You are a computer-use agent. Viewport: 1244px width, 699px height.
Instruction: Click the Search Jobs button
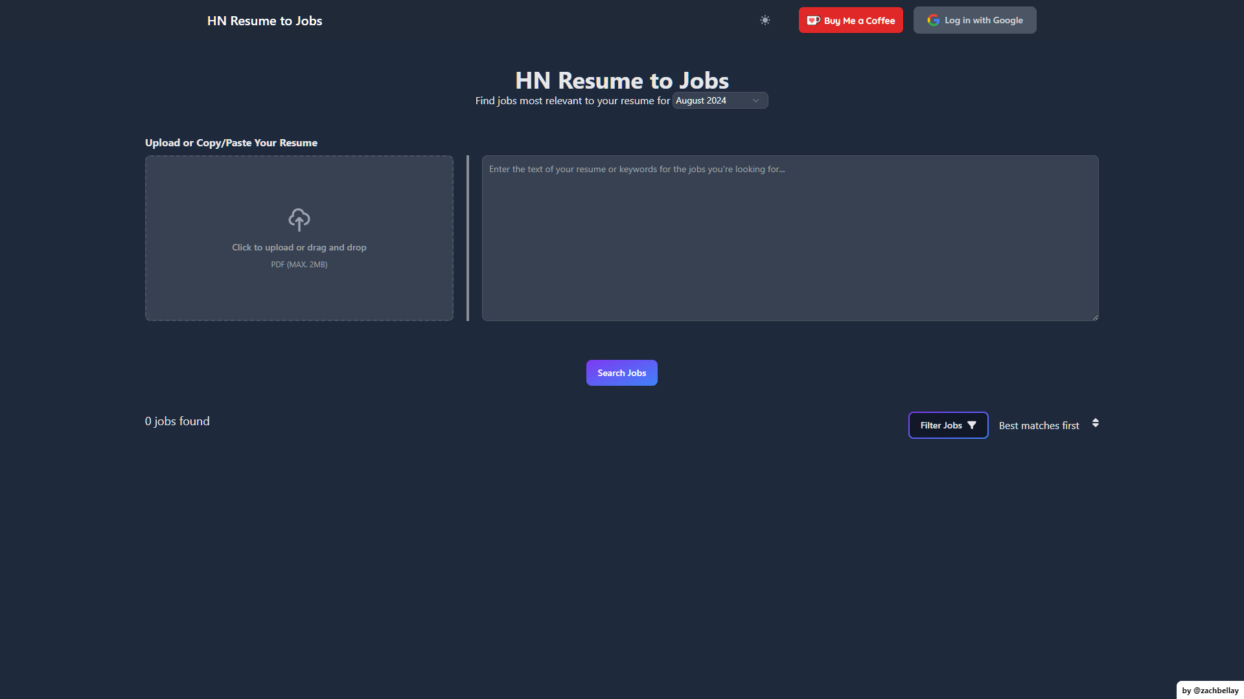click(621, 372)
